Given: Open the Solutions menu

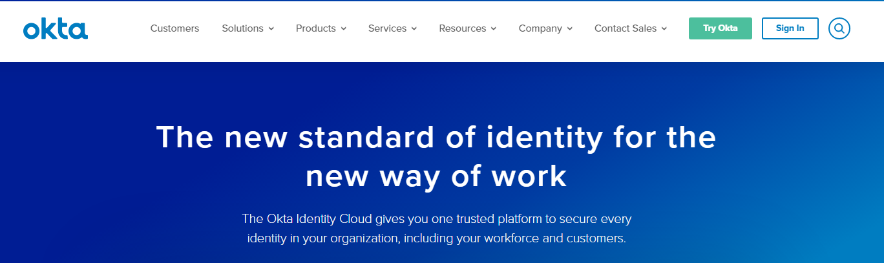Looking at the screenshot, I should 242,28.
